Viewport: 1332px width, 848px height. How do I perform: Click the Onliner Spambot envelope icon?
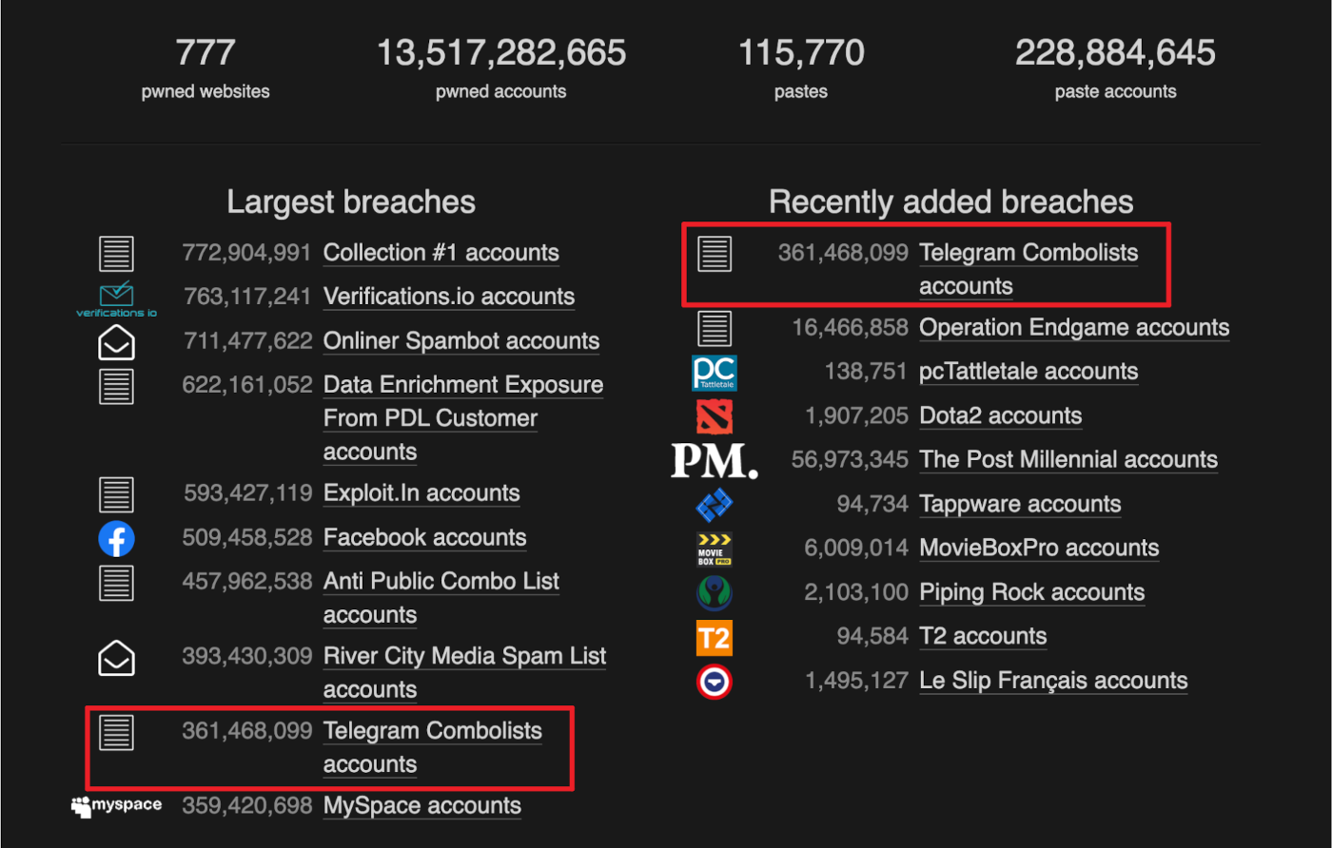click(116, 342)
